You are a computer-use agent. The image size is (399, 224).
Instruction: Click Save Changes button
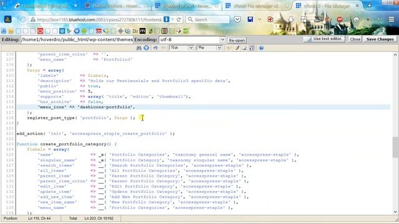(x=380, y=39)
